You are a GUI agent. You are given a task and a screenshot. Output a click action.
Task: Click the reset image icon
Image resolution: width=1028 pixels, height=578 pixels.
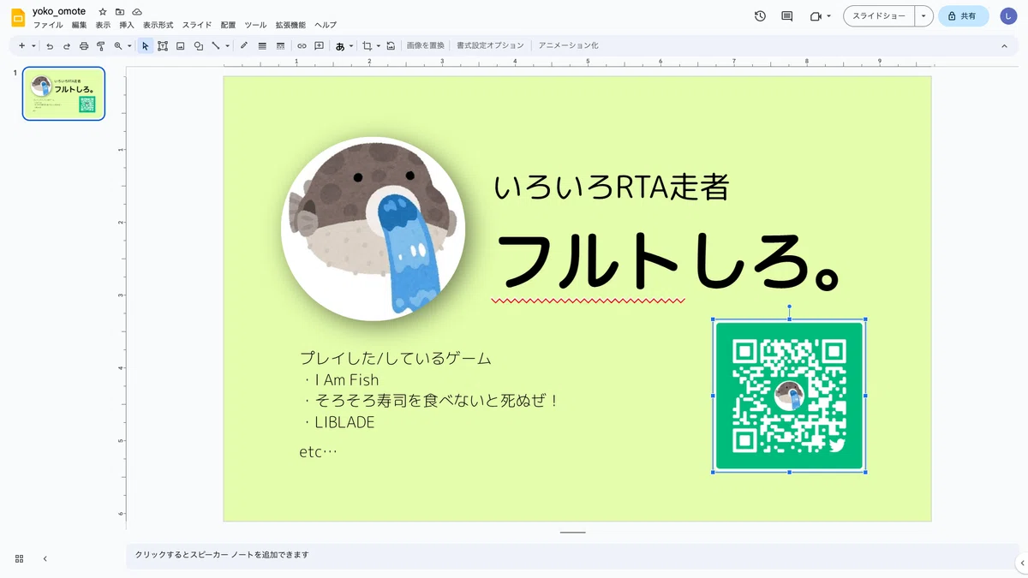[391, 45]
